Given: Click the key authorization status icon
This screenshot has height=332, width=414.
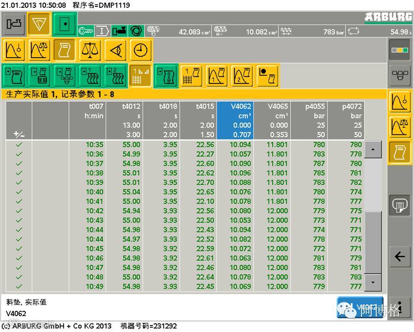Looking at the screenshot, I should coord(86,31).
